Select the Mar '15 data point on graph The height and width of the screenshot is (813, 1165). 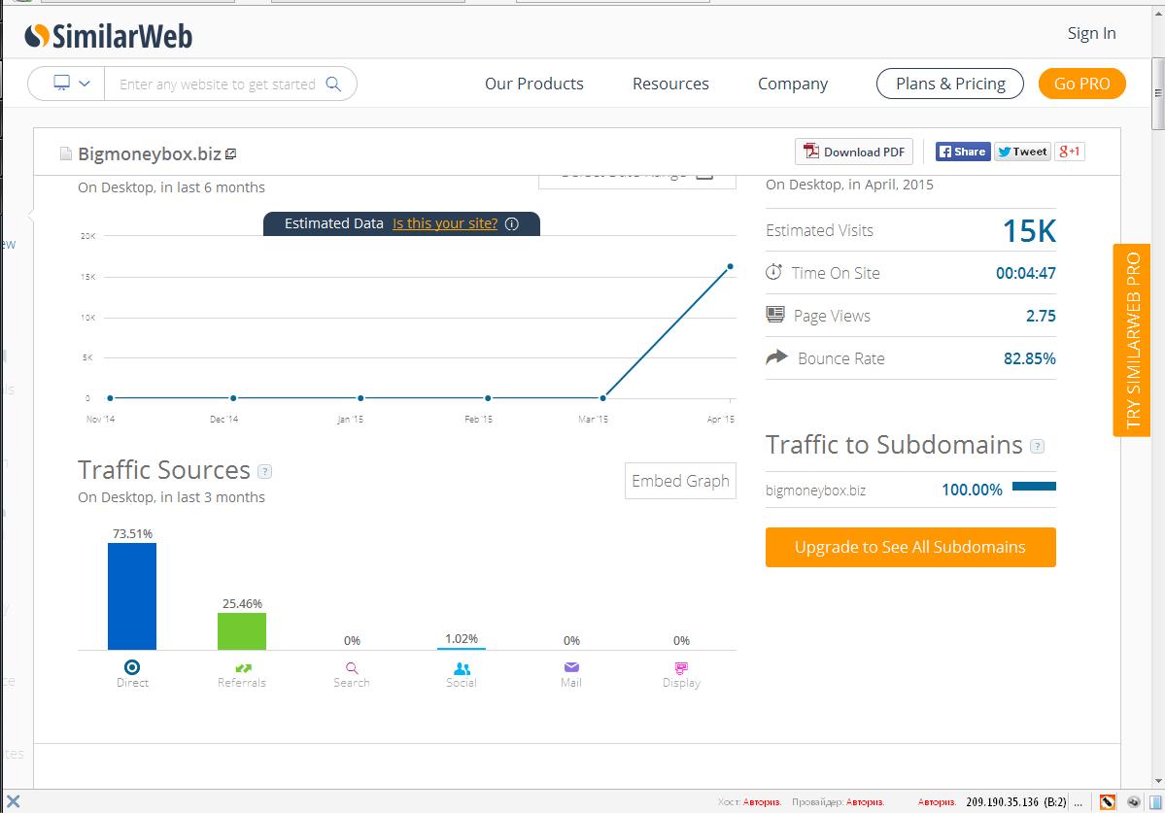click(x=602, y=398)
